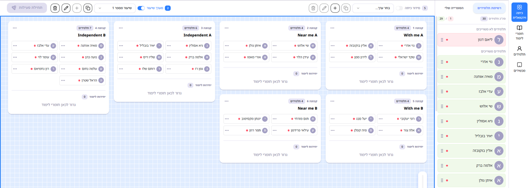Open the 'בחר ערך' dropdown
This screenshot has height=188, width=530.
[373, 8]
